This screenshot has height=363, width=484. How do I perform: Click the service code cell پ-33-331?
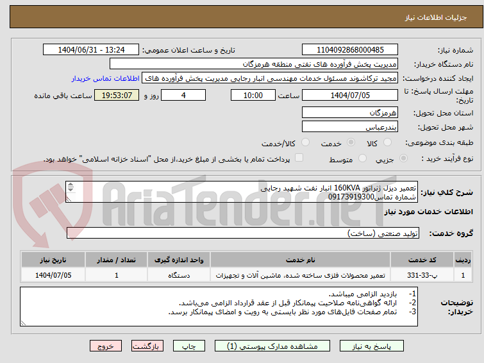(422, 275)
